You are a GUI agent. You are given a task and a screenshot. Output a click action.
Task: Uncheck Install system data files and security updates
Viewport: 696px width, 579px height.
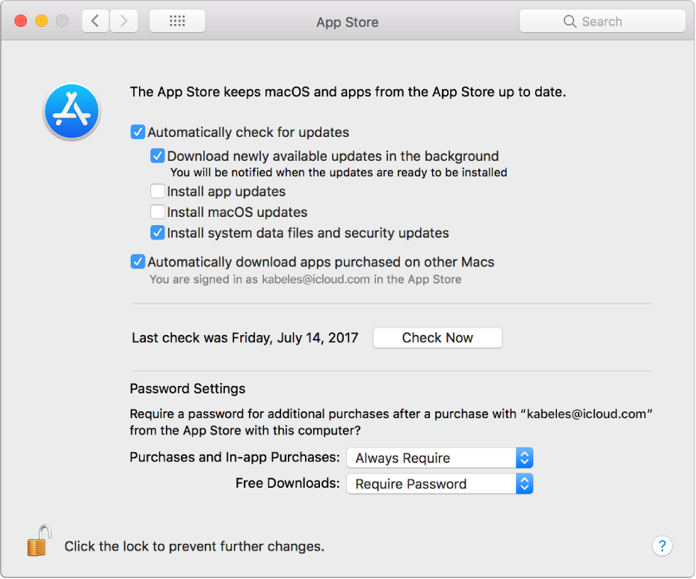[158, 233]
